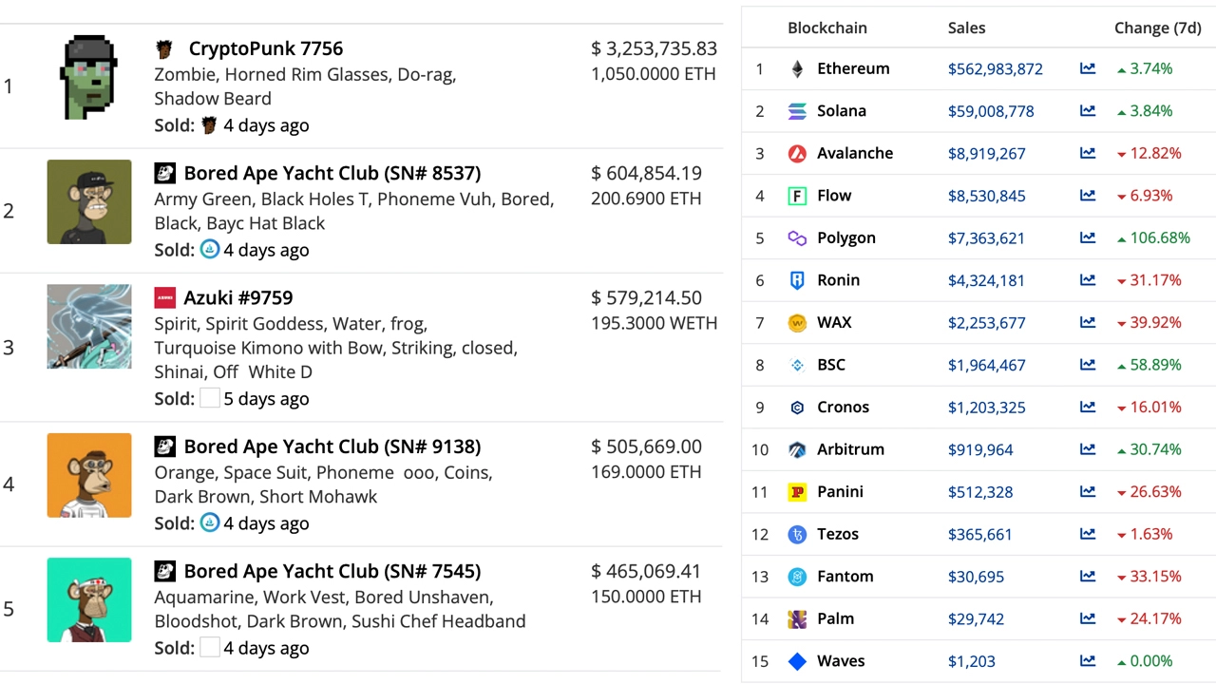Click the Bored Ape collection icon beside SN# 8537

pyautogui.click(x=165, y=173)
